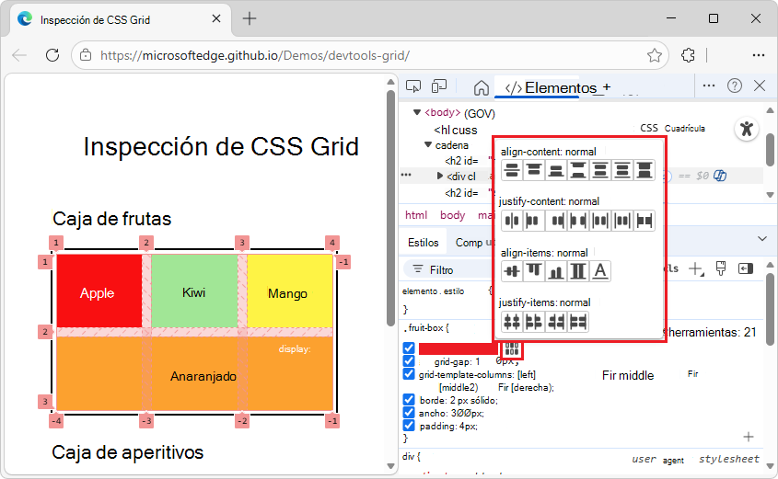Viewport: 778px width, 479px height.
Task: Collapse the <body> node in DOM tree
Action: tap(417, 112)
